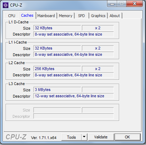Screen dimensions: 146x145
Task: Switch to the Graphics tab
Action: click(98, 16)
